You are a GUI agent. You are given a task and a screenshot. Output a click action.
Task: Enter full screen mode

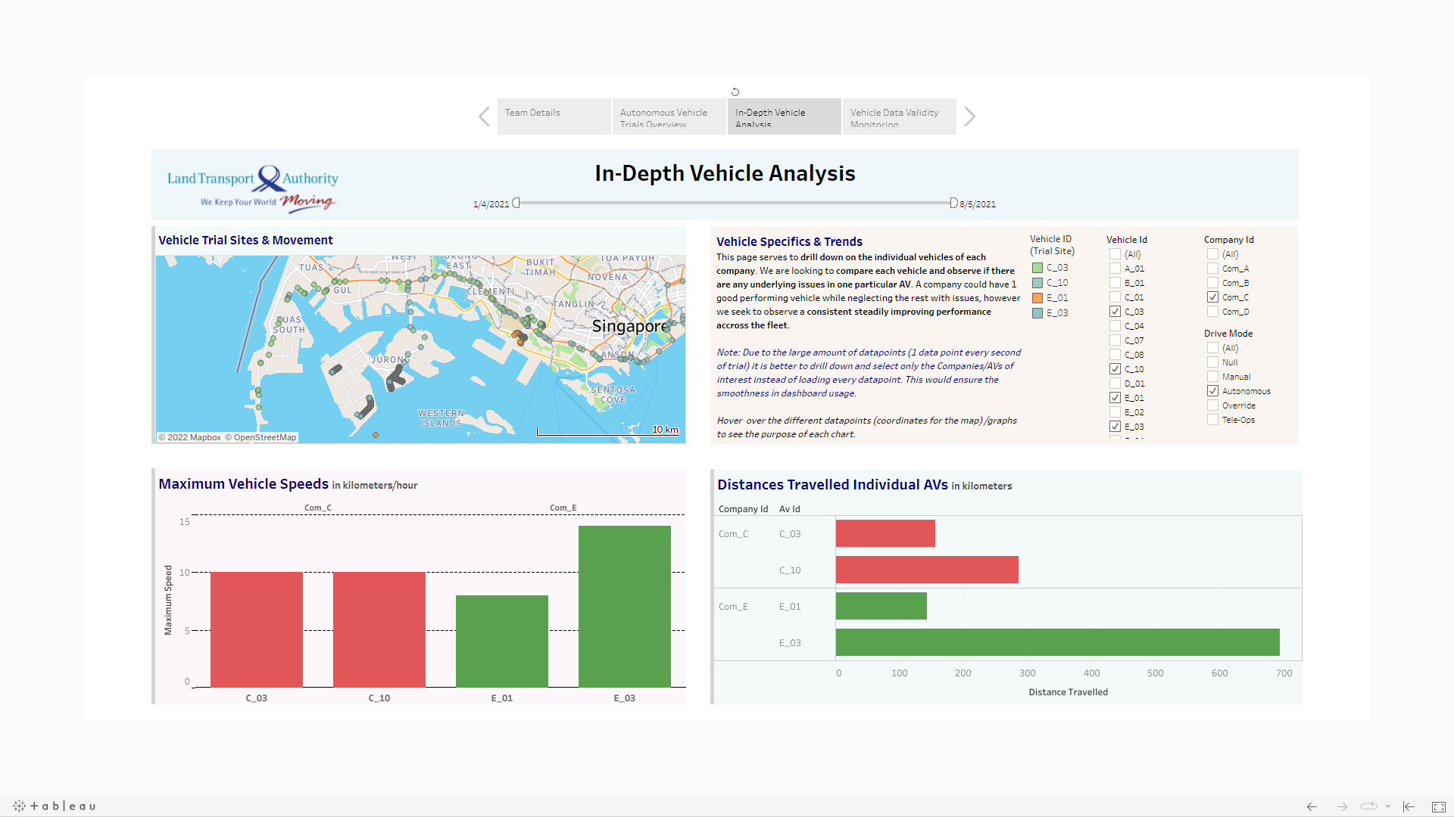[1439, 806]
